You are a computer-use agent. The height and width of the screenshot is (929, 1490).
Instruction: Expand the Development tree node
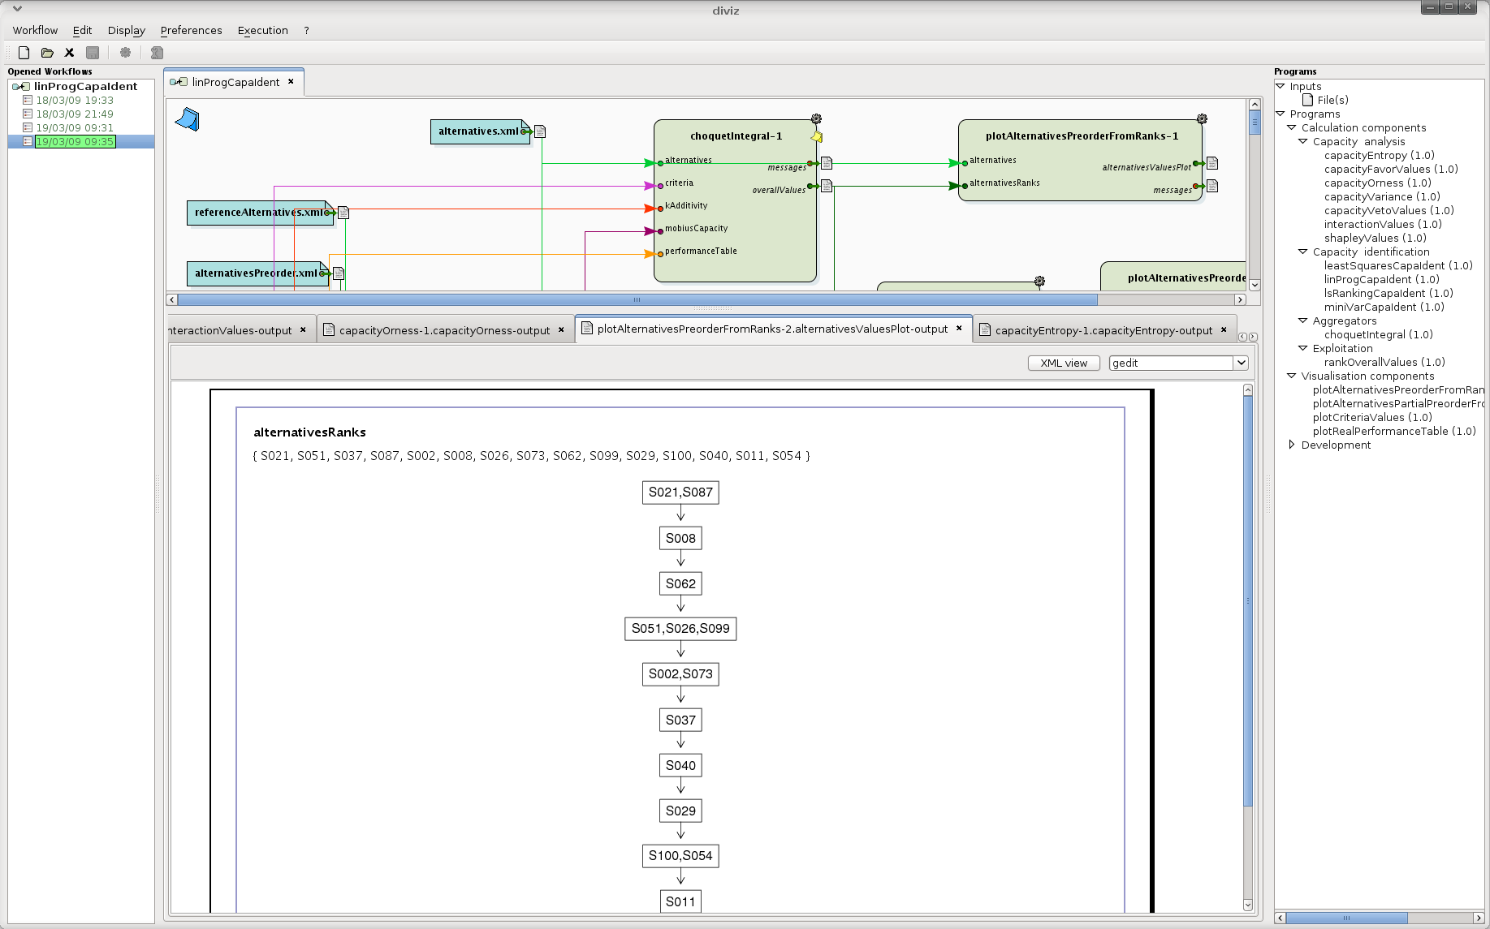pos(1292,445)
